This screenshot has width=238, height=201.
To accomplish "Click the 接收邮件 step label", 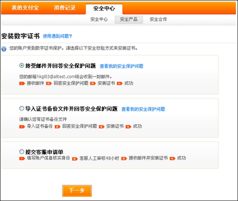I will coord(35,83).
